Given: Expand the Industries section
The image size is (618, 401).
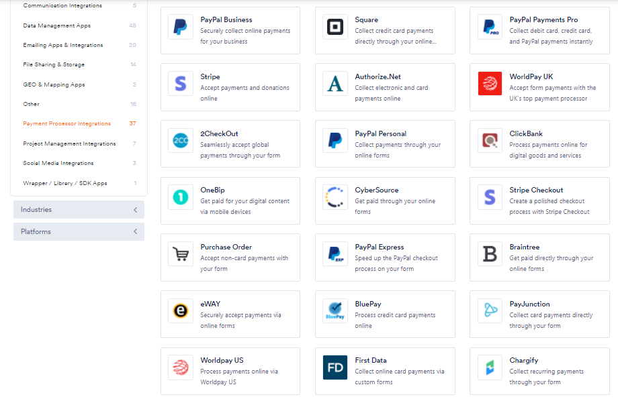Looking at the screenshot, I should (x=79, y=210).
